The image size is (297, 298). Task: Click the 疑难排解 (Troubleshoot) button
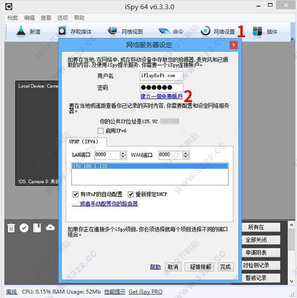pyautogui.click(x=200, y=267)
